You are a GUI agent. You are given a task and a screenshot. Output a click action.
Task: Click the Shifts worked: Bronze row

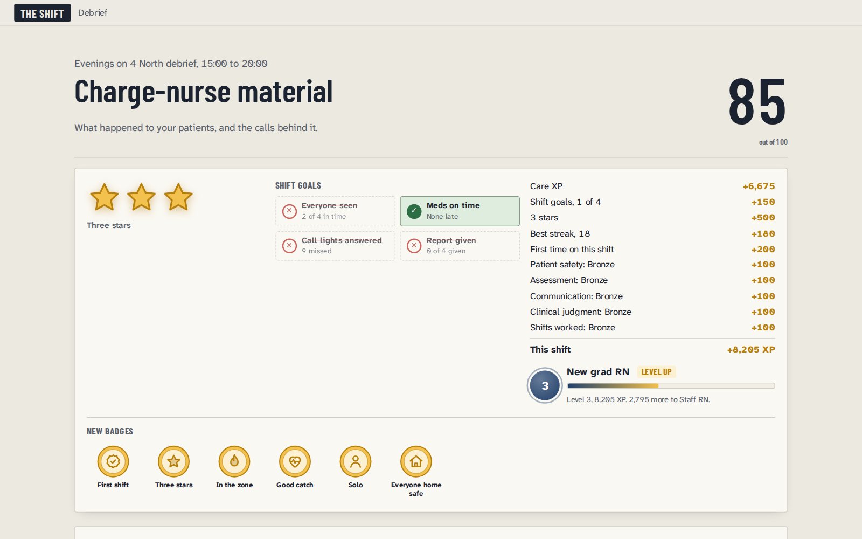tap(652, 327)
